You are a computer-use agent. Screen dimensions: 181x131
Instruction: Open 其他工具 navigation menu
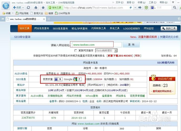[x=114, y=28]
